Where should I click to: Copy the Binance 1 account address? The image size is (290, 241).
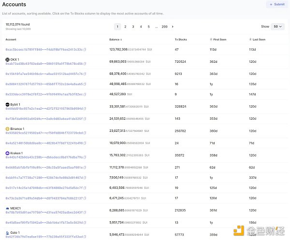(x=85, y=133)
